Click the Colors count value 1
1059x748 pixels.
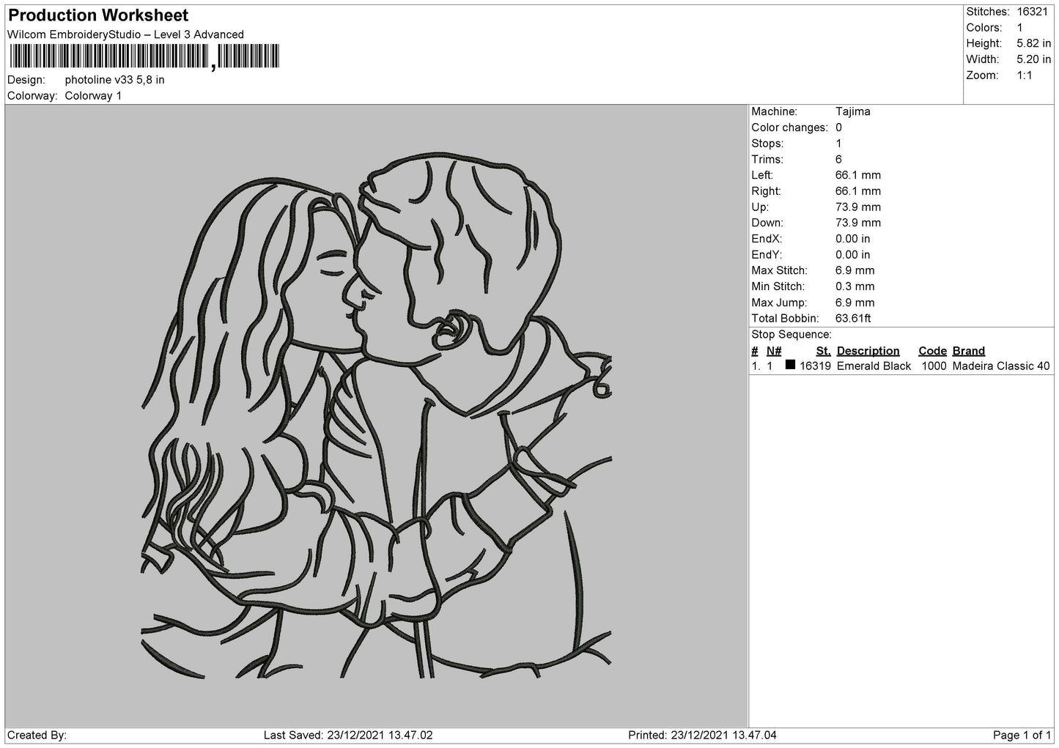(x=1019, y=28)
